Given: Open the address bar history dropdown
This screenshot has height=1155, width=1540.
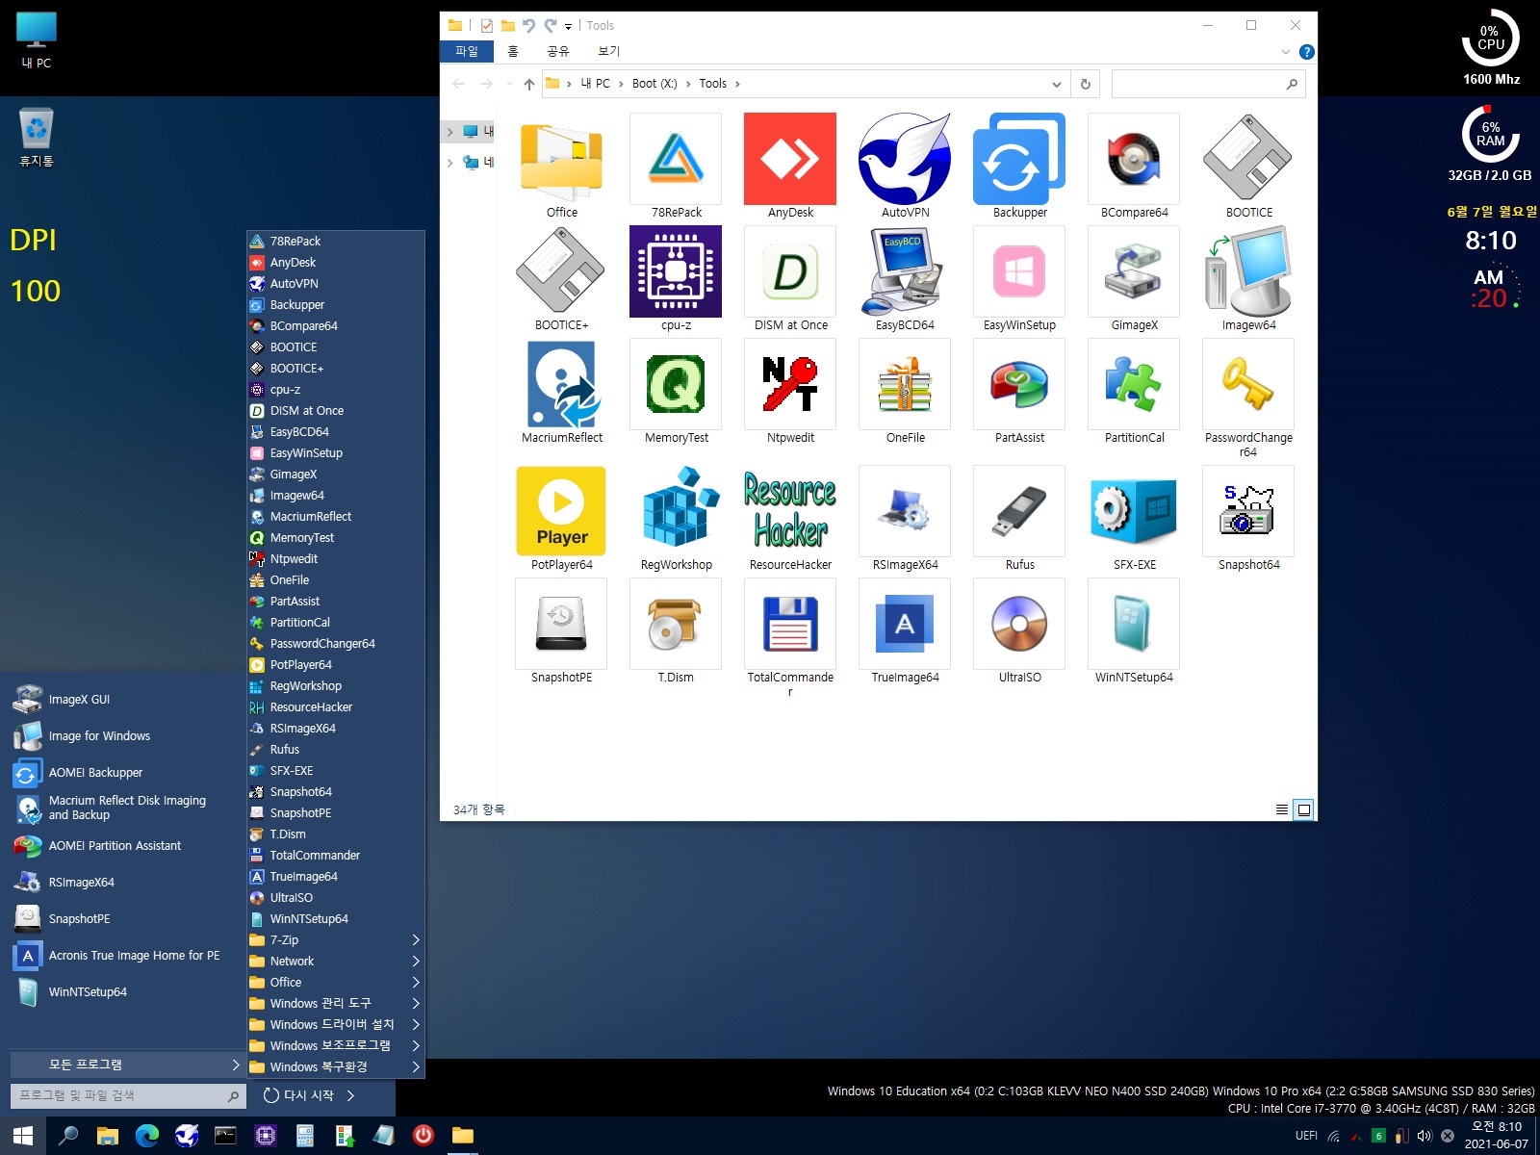Looking at the screenshot, I should (1056, 84).
